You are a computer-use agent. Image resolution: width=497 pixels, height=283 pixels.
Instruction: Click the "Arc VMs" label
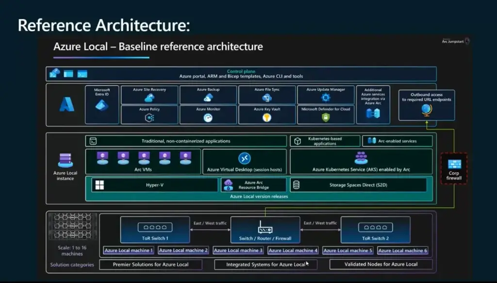(143, 169)
